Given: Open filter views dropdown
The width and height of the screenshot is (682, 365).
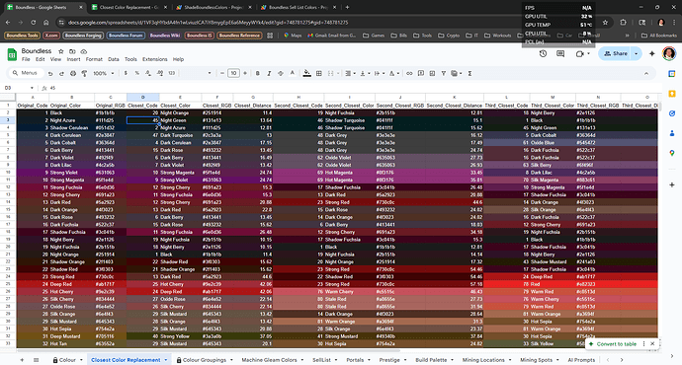Looking at the screenshot, I should [x=457, y=73].
